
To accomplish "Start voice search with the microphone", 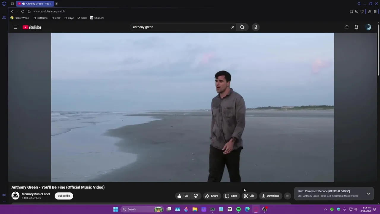I will 256,27.
